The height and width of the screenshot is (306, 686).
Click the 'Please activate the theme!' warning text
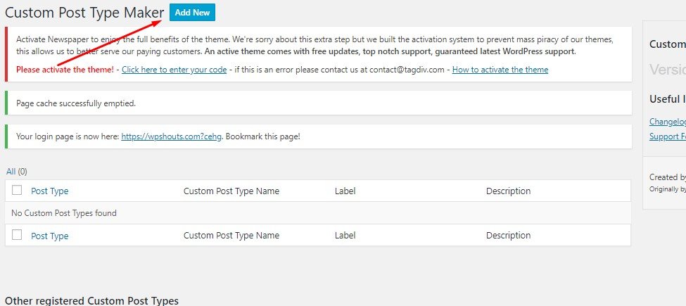click(x=65, y=70)
